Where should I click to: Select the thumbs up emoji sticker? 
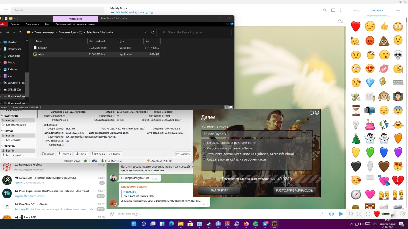click(384, 26)
